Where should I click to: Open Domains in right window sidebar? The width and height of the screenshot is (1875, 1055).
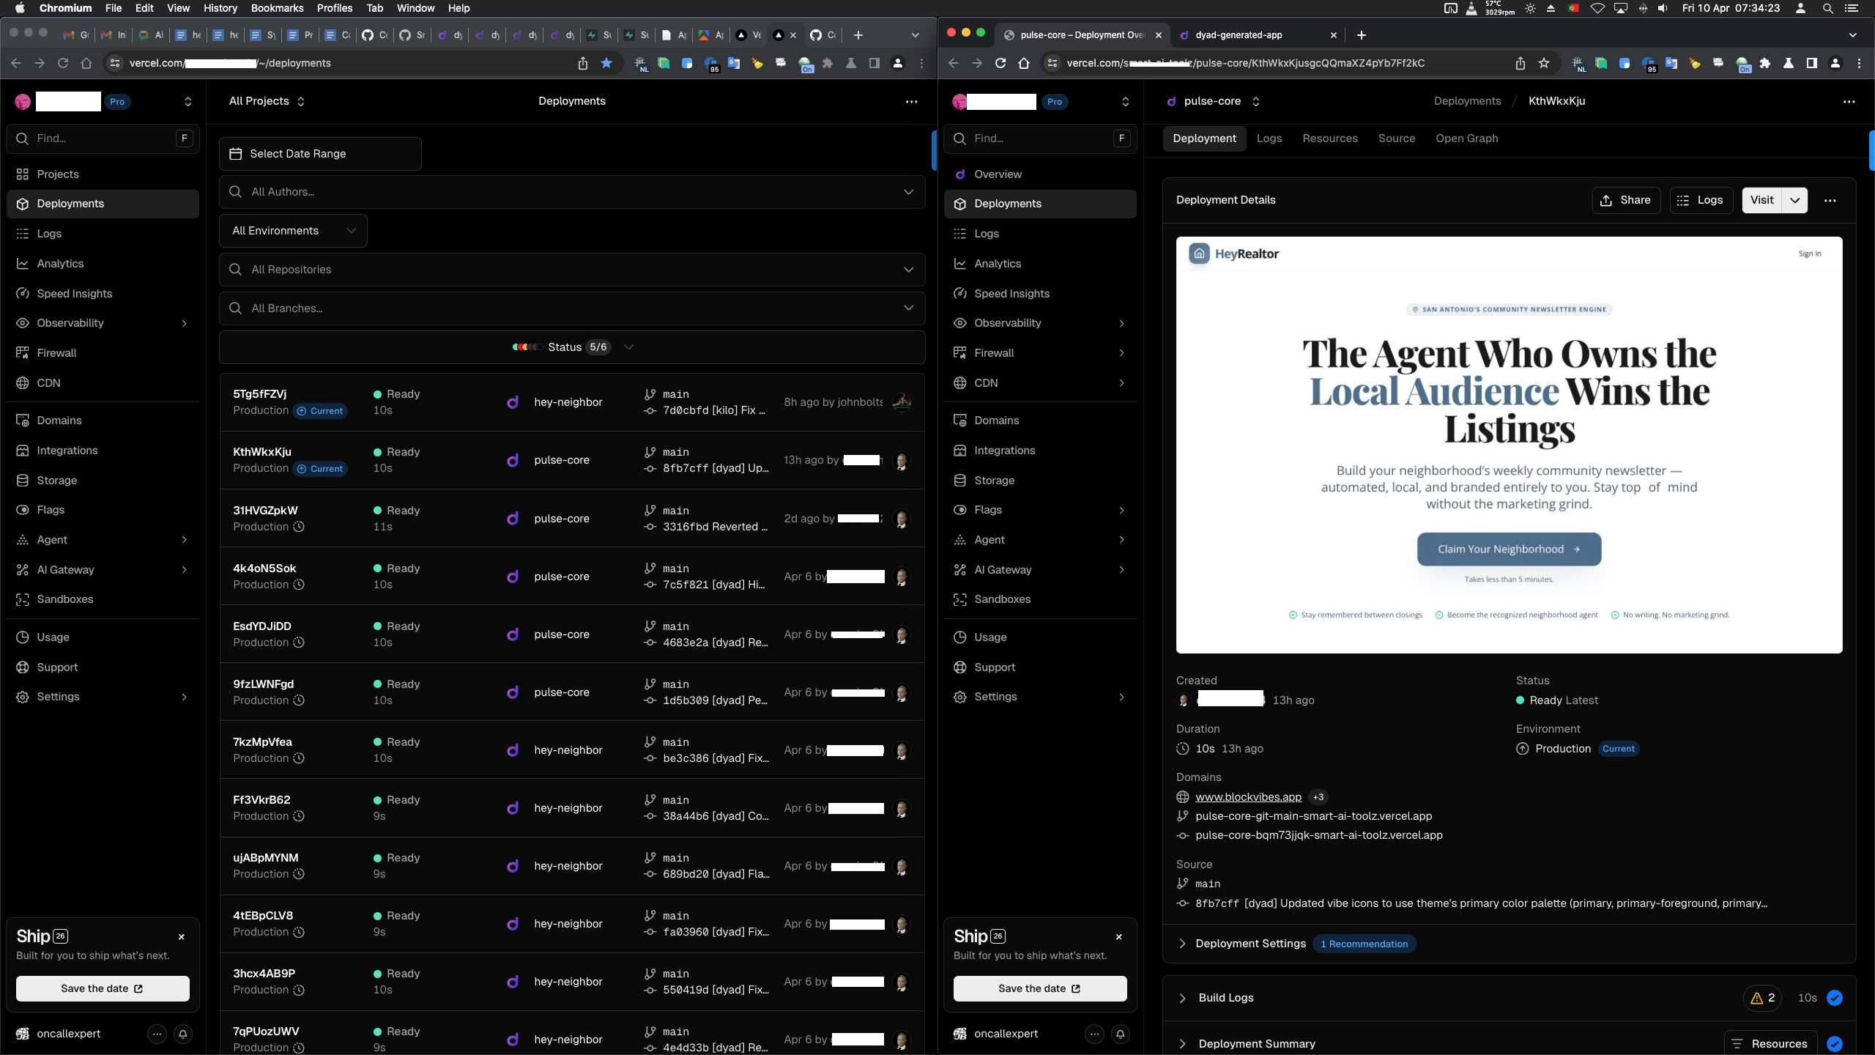tap(1040, 421)
